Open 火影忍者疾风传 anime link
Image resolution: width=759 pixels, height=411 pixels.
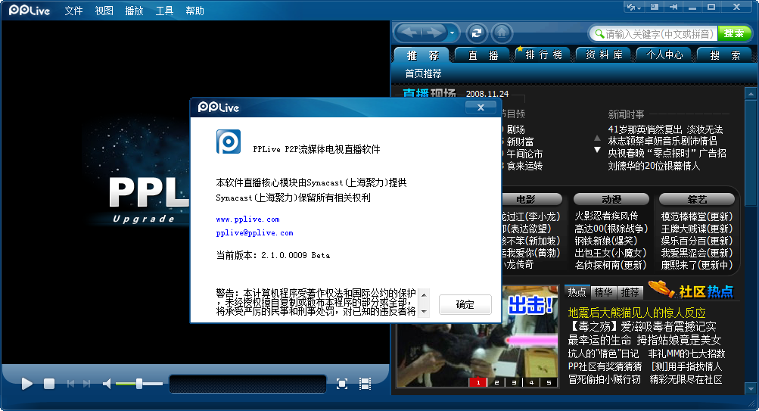pos(606,216)
